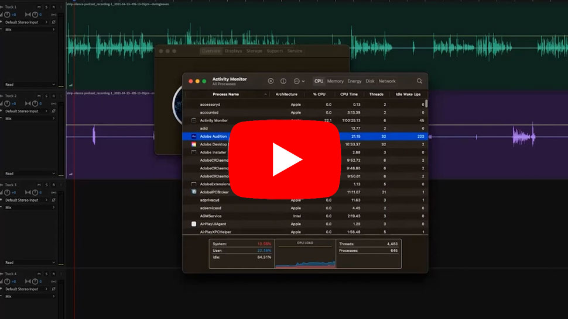Solo Track 2 with the S button
The image size is (568, 319).
click(x=46, y=95)
